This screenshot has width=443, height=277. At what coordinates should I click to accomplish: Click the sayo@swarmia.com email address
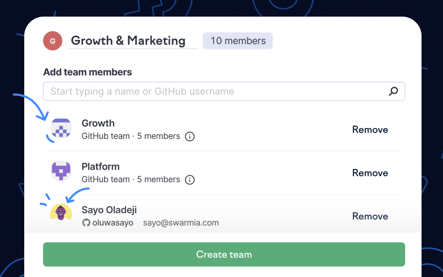point(181,223)
